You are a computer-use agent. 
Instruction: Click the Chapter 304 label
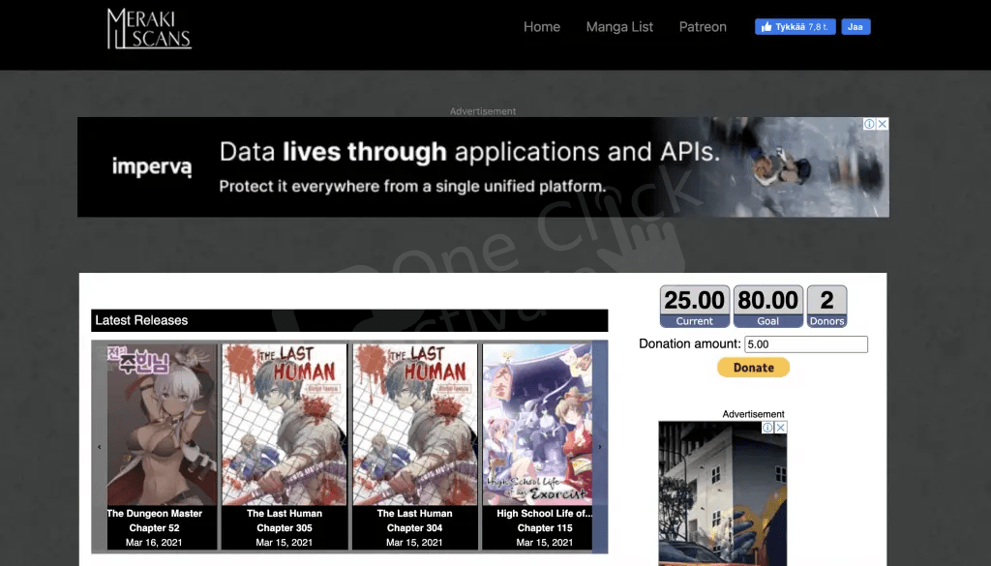click(x=414, y=527)
